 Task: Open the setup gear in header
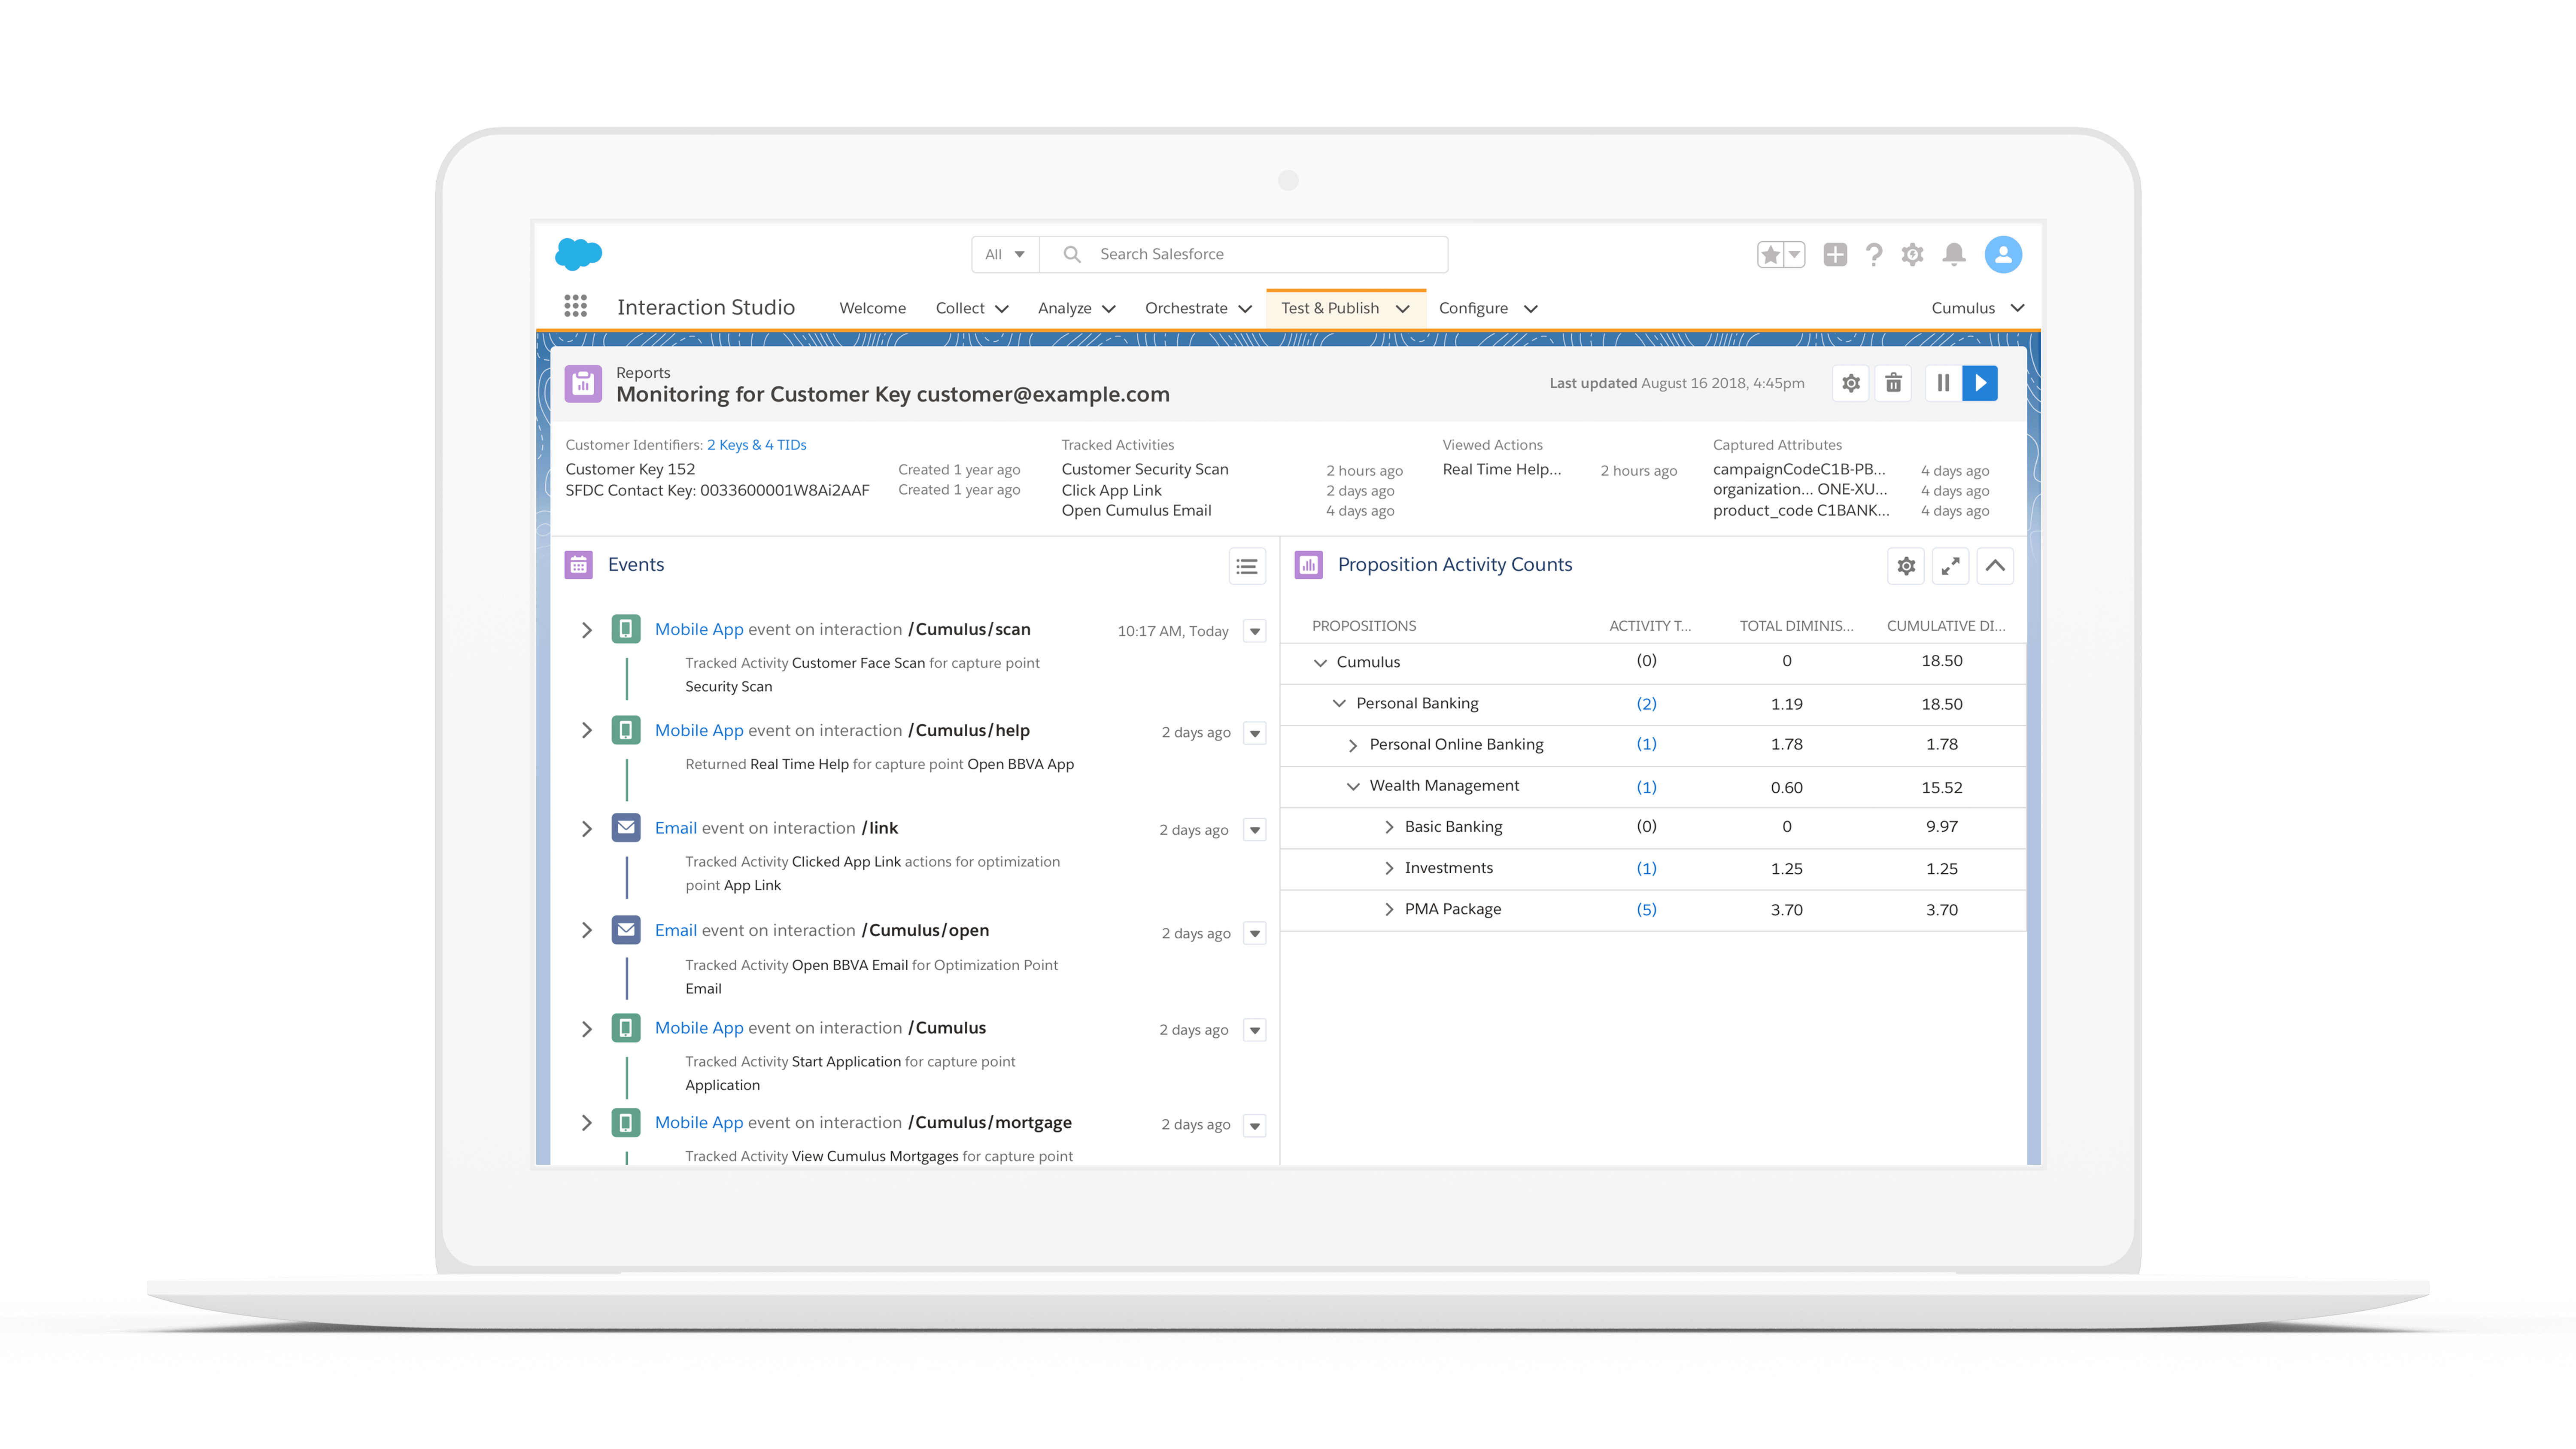click(x=1912, y=255)
